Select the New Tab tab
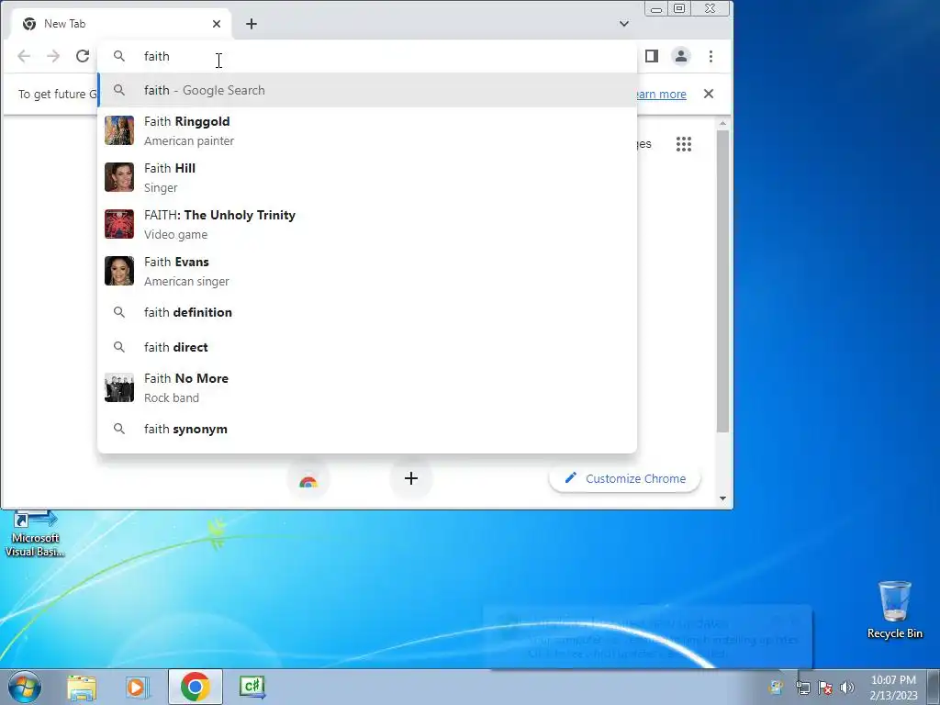 122,24
